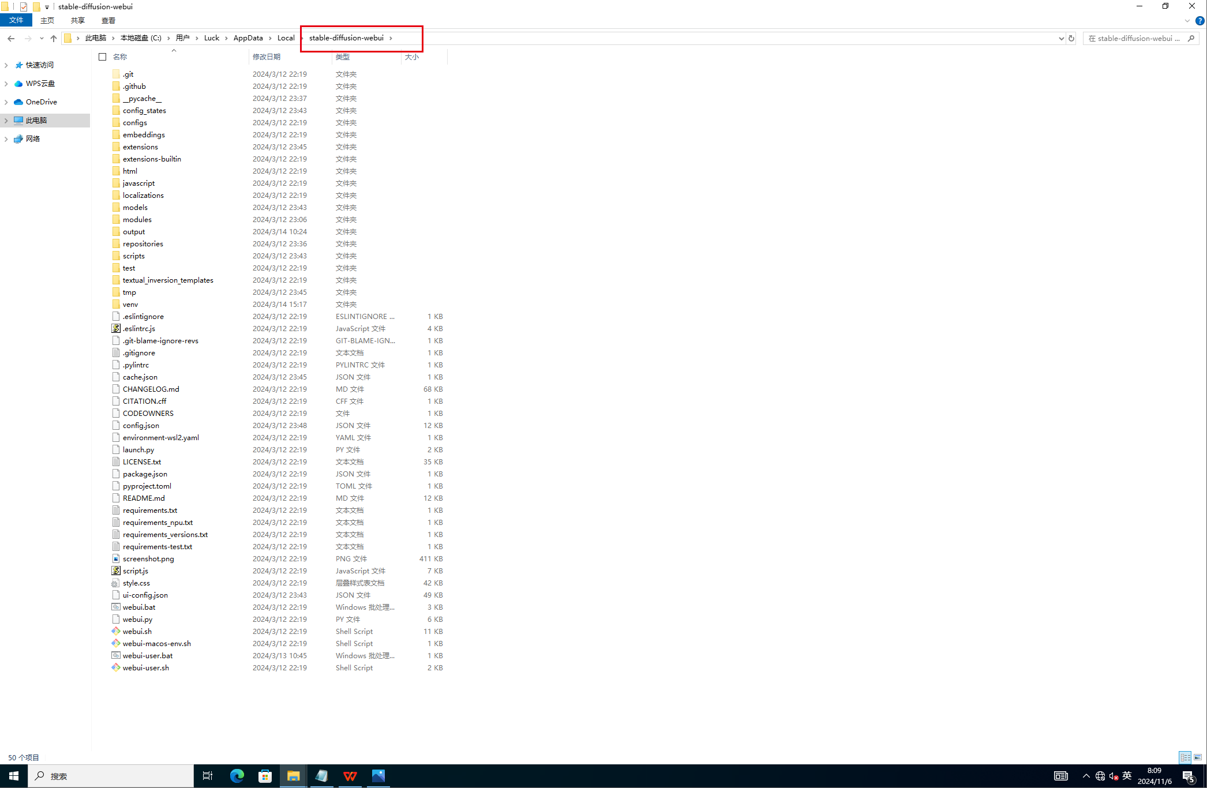Select CHANGELOG.md file

click(x=151, y=389)
